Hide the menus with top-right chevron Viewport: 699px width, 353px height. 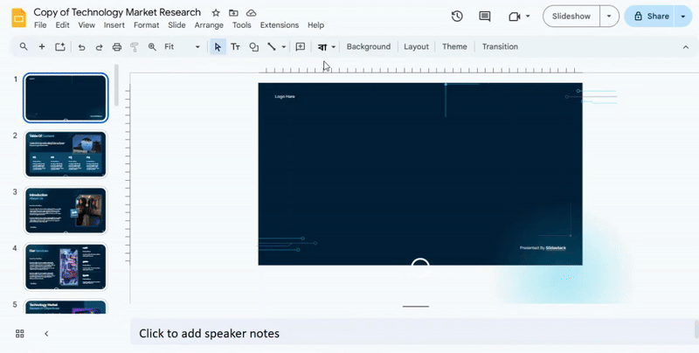(683, 47)
